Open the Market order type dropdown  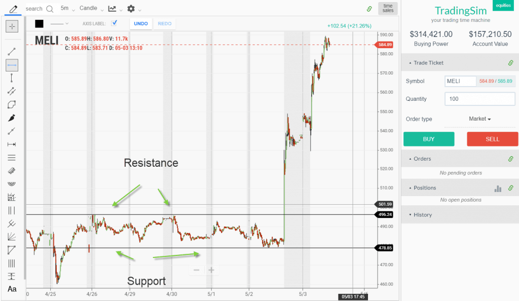(478, 119)
